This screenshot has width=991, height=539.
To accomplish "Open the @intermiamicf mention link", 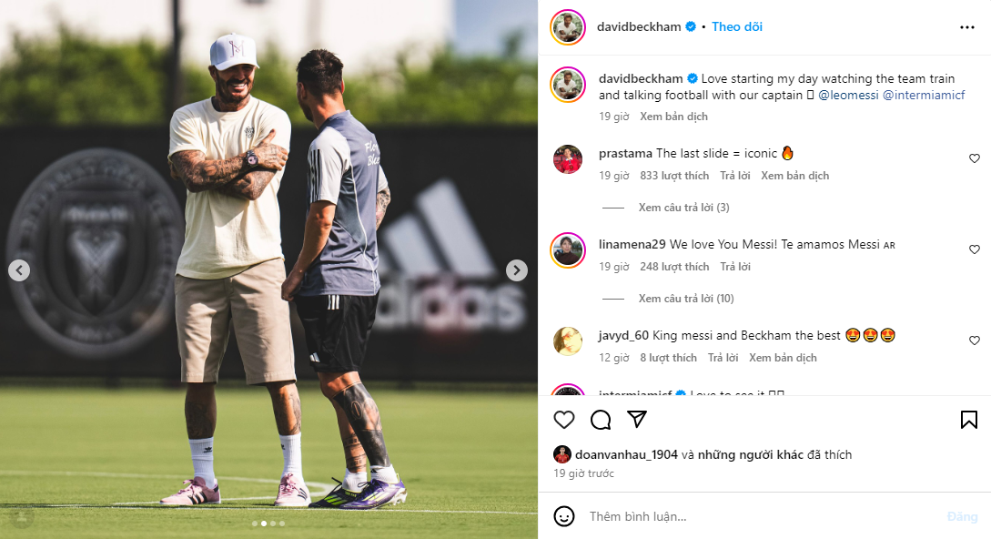I will click(924, 95).
